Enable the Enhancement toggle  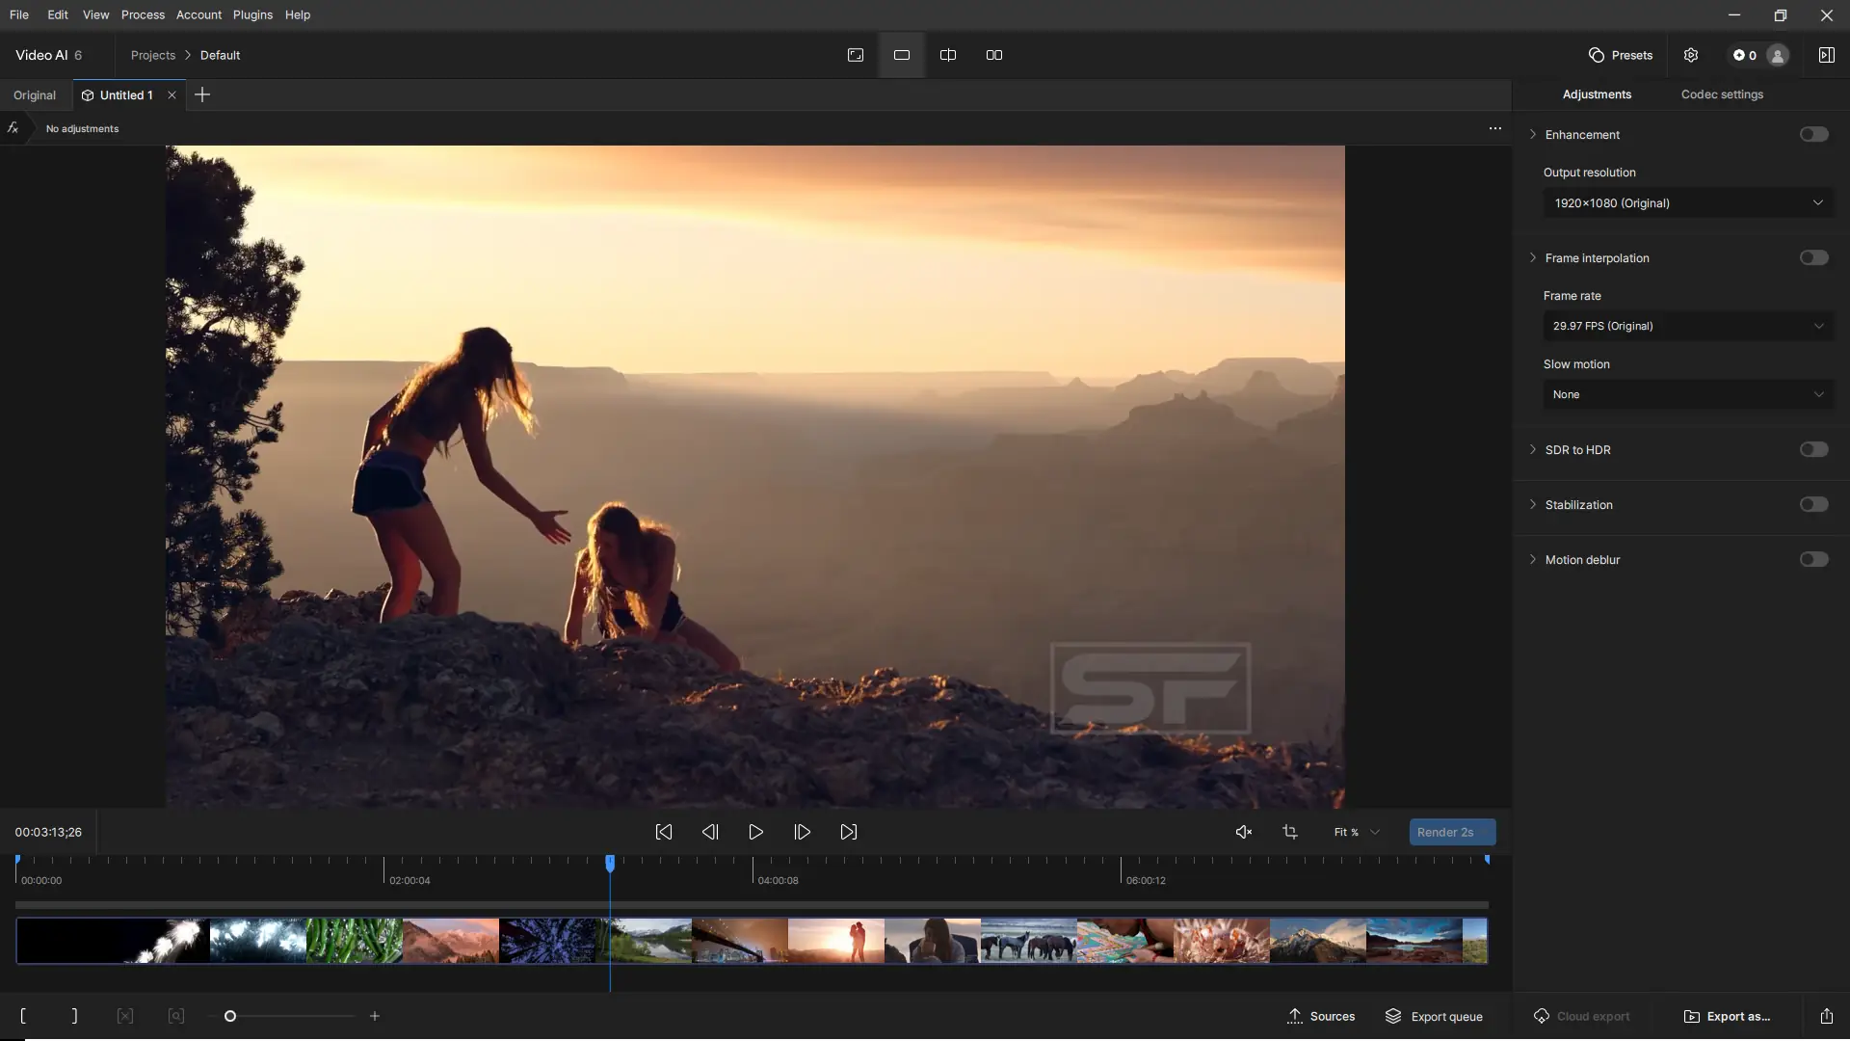pos(1813,135)
